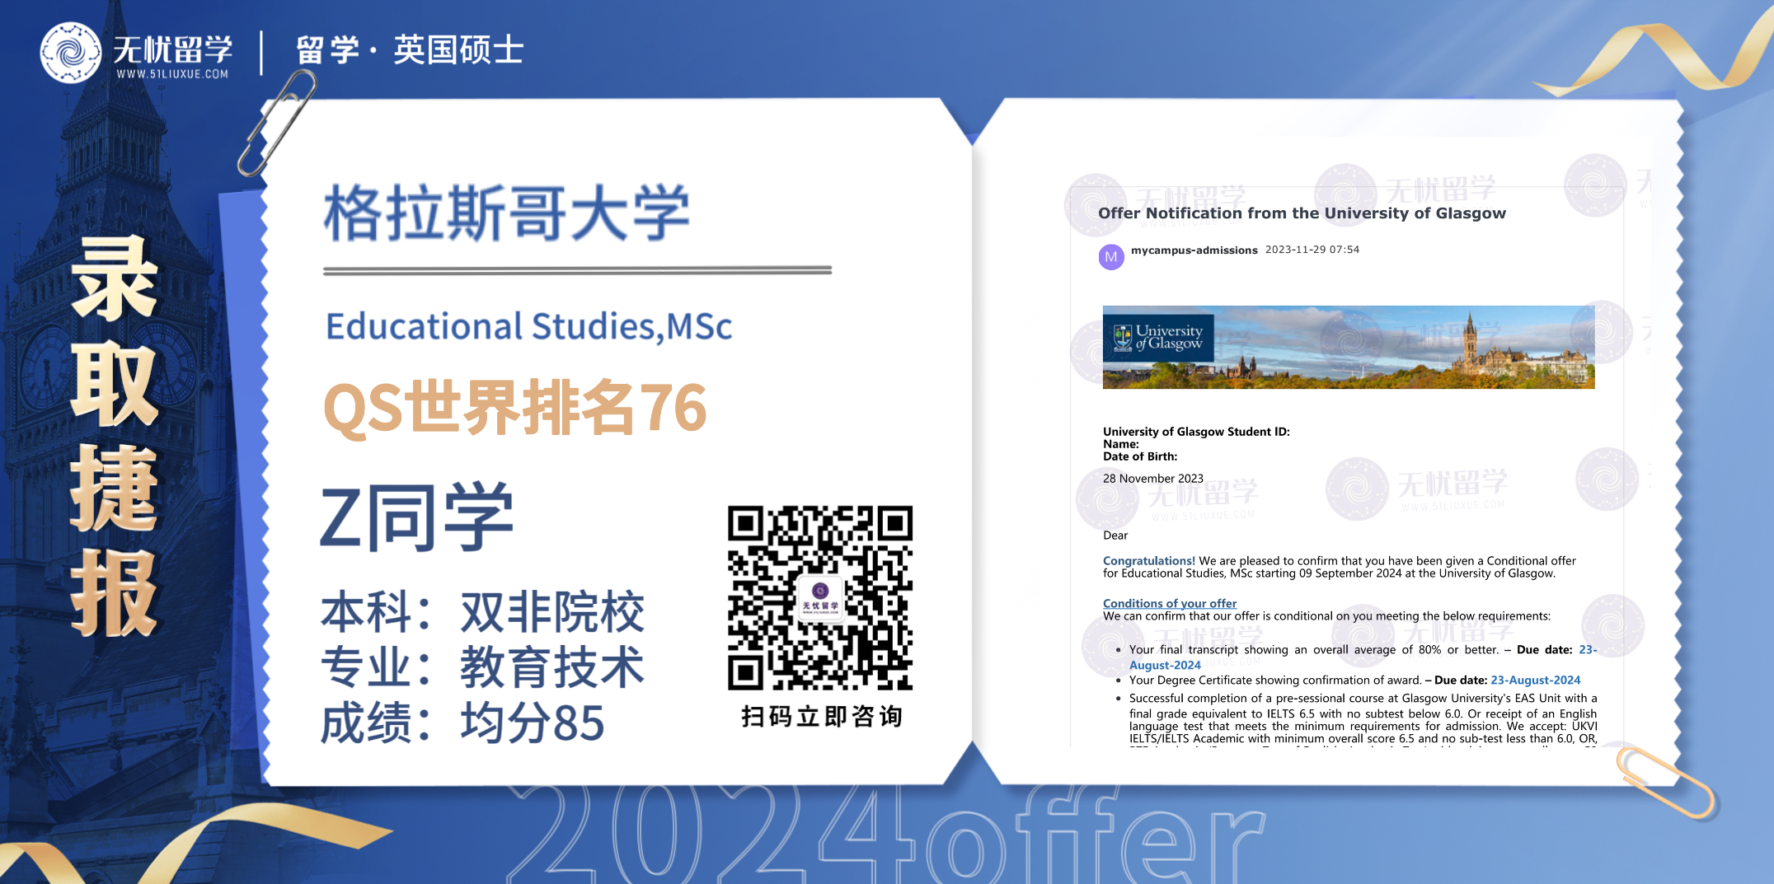Click the WWW.51LIUXUE.COM website text
The height and width of the screenshot is (884, 1774).
pos(172,74)
